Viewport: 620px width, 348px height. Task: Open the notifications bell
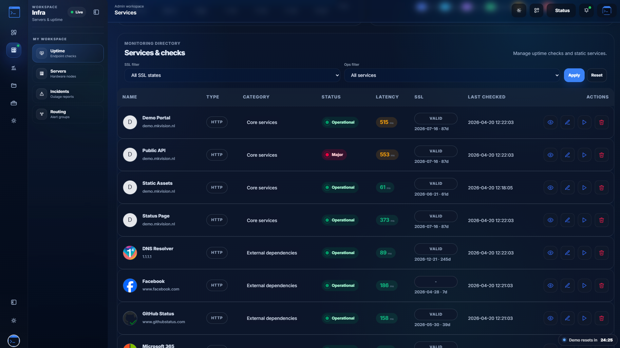(587, 10)
